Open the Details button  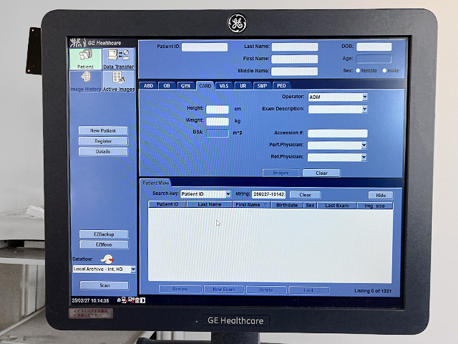click(103, 152)
